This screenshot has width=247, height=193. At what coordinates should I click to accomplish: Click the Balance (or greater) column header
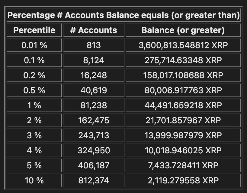(x=183, y=30)
